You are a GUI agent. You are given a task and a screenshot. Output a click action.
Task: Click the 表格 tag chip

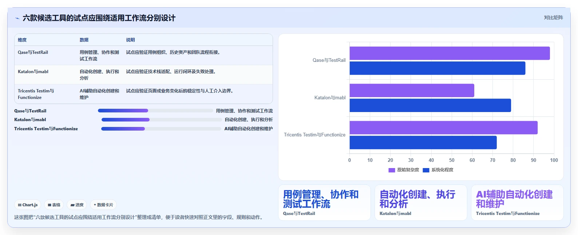(54, 205)
